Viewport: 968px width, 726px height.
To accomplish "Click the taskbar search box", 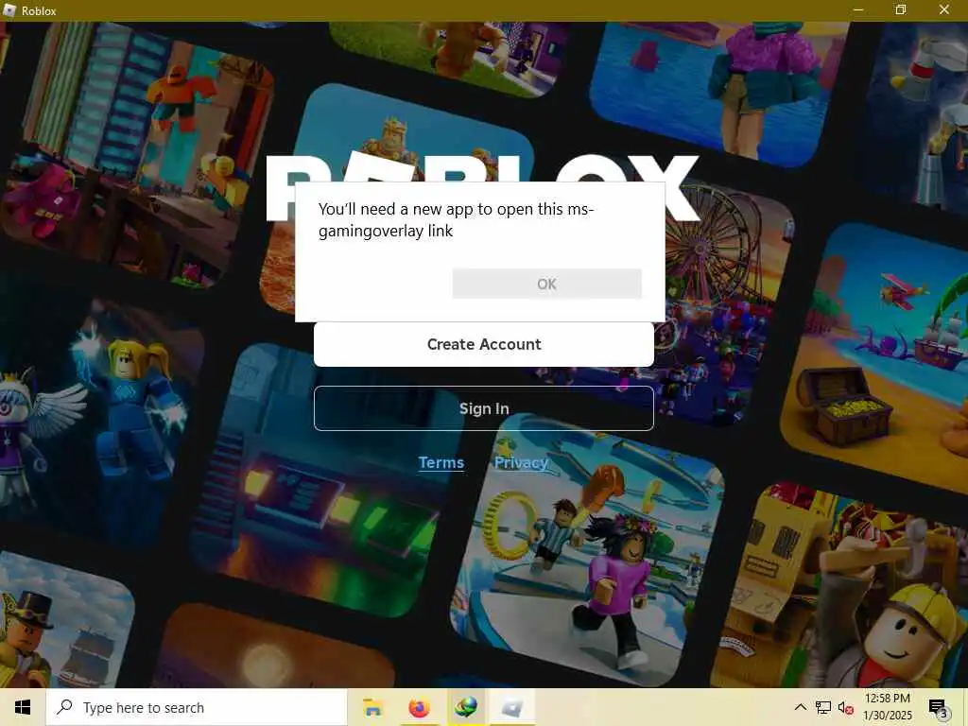I will click(197, 707).
